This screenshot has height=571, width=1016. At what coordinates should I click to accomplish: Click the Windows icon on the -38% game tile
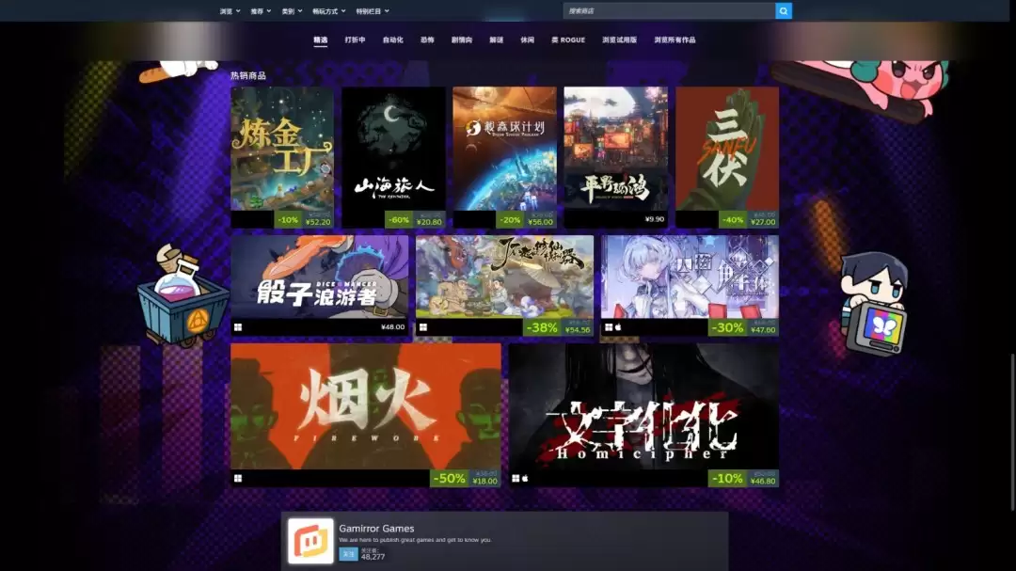tap(423, 326)
